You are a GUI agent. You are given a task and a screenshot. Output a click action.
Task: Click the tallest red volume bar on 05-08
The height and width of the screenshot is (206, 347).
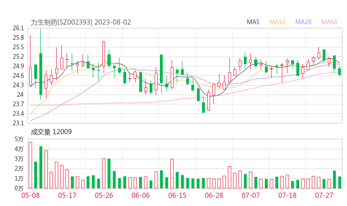pyautogui.click(x=30, y=165)
